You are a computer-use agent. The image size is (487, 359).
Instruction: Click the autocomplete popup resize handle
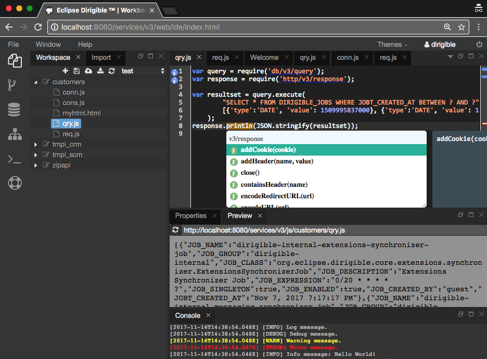(x=424, y=206)
